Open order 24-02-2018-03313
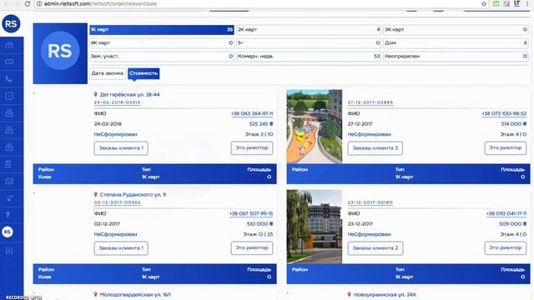534x300 pixels. click(x=117, y=102)
